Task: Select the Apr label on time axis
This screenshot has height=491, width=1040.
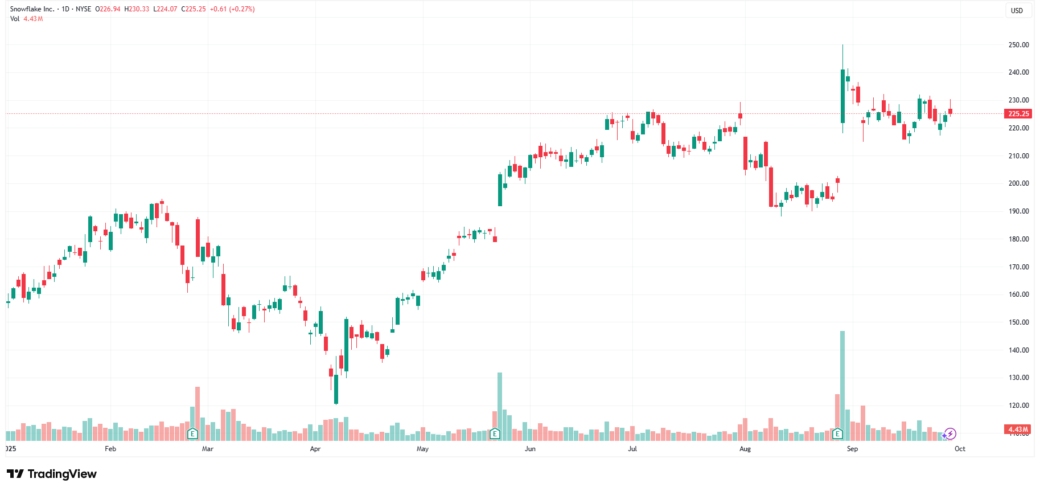Action: click(x=315, y=449)
